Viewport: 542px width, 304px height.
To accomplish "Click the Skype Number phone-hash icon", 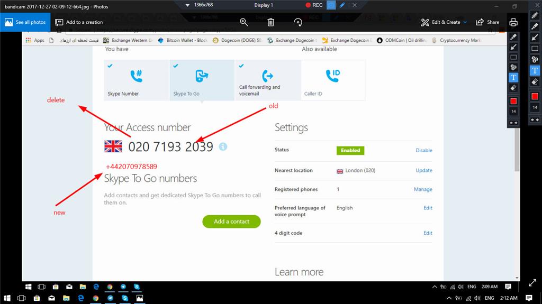I will [136, 76].
